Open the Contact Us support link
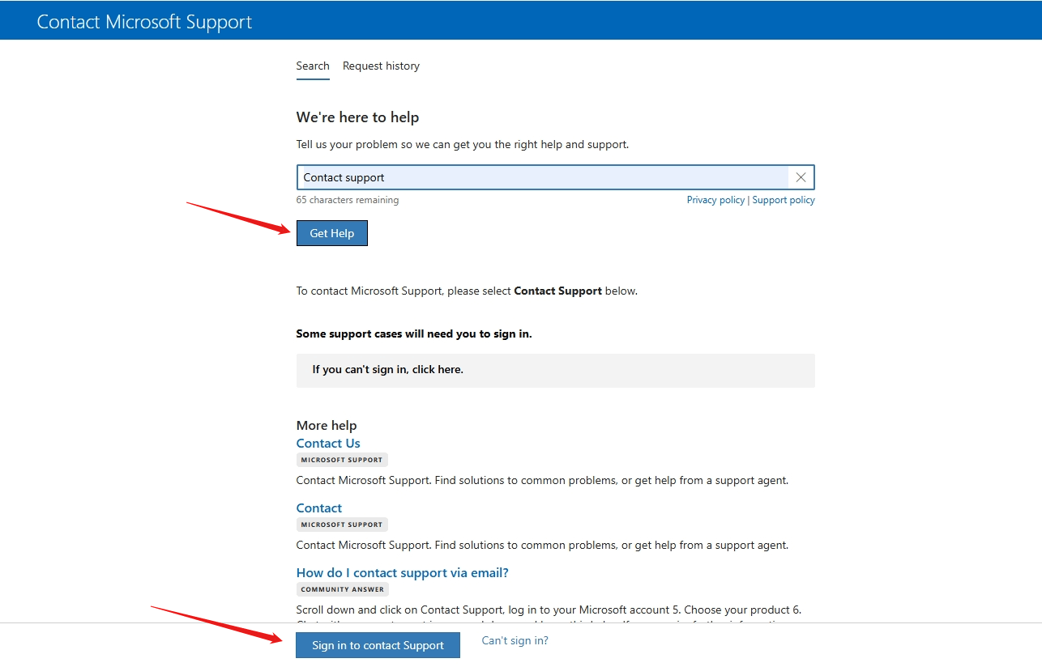This screenshot has height=667, width=1042. (327, 443)
